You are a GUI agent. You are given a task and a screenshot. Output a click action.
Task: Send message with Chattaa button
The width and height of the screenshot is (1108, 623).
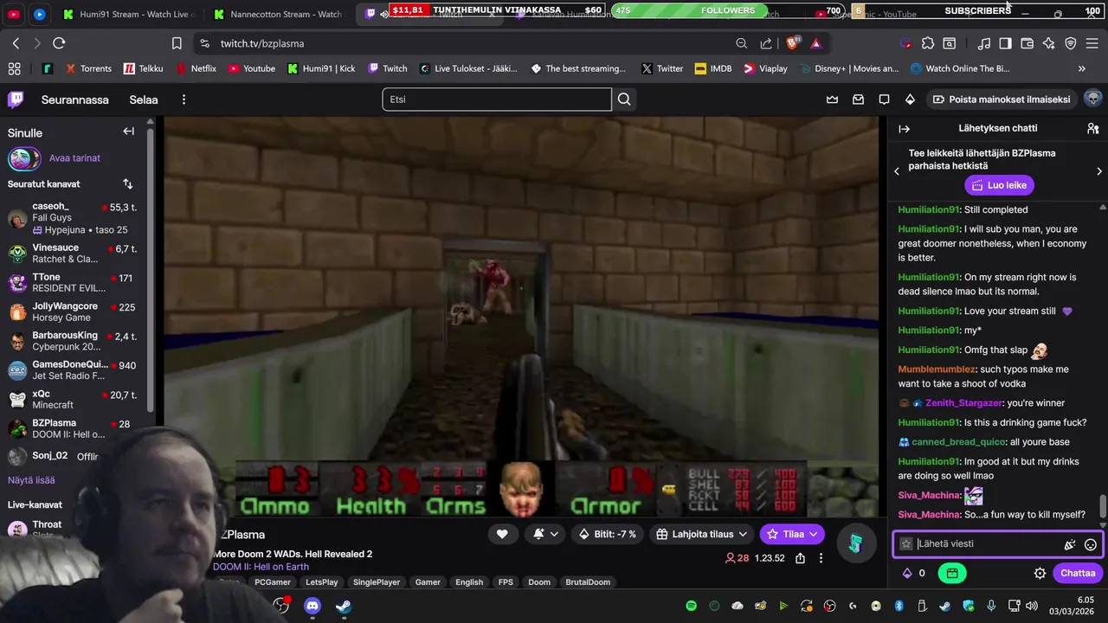coord(1078,573)
